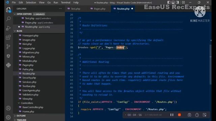Open the Explorer view in activity bar
Screen dimensions: 216x121
click(8, 10)
